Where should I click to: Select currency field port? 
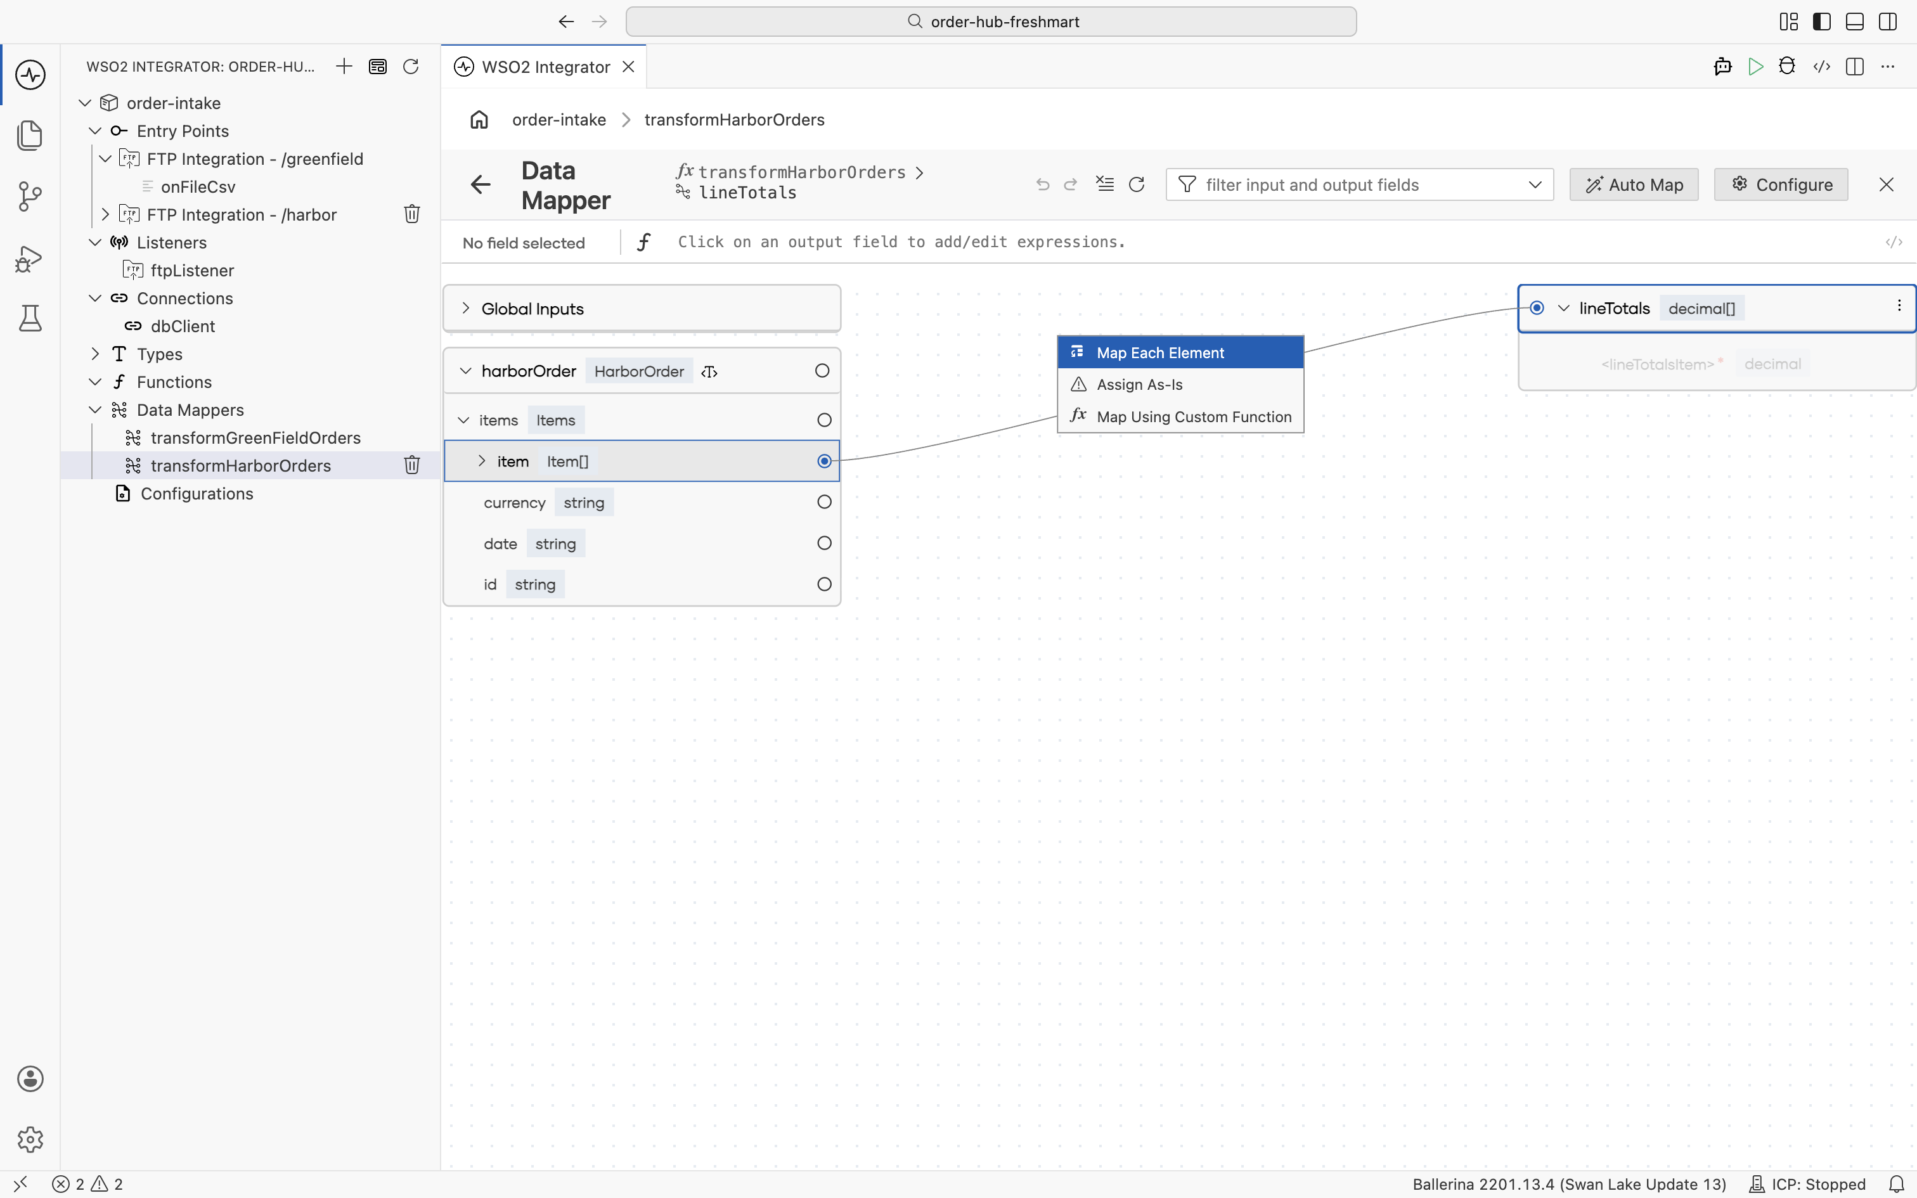[x=824, y=502]
